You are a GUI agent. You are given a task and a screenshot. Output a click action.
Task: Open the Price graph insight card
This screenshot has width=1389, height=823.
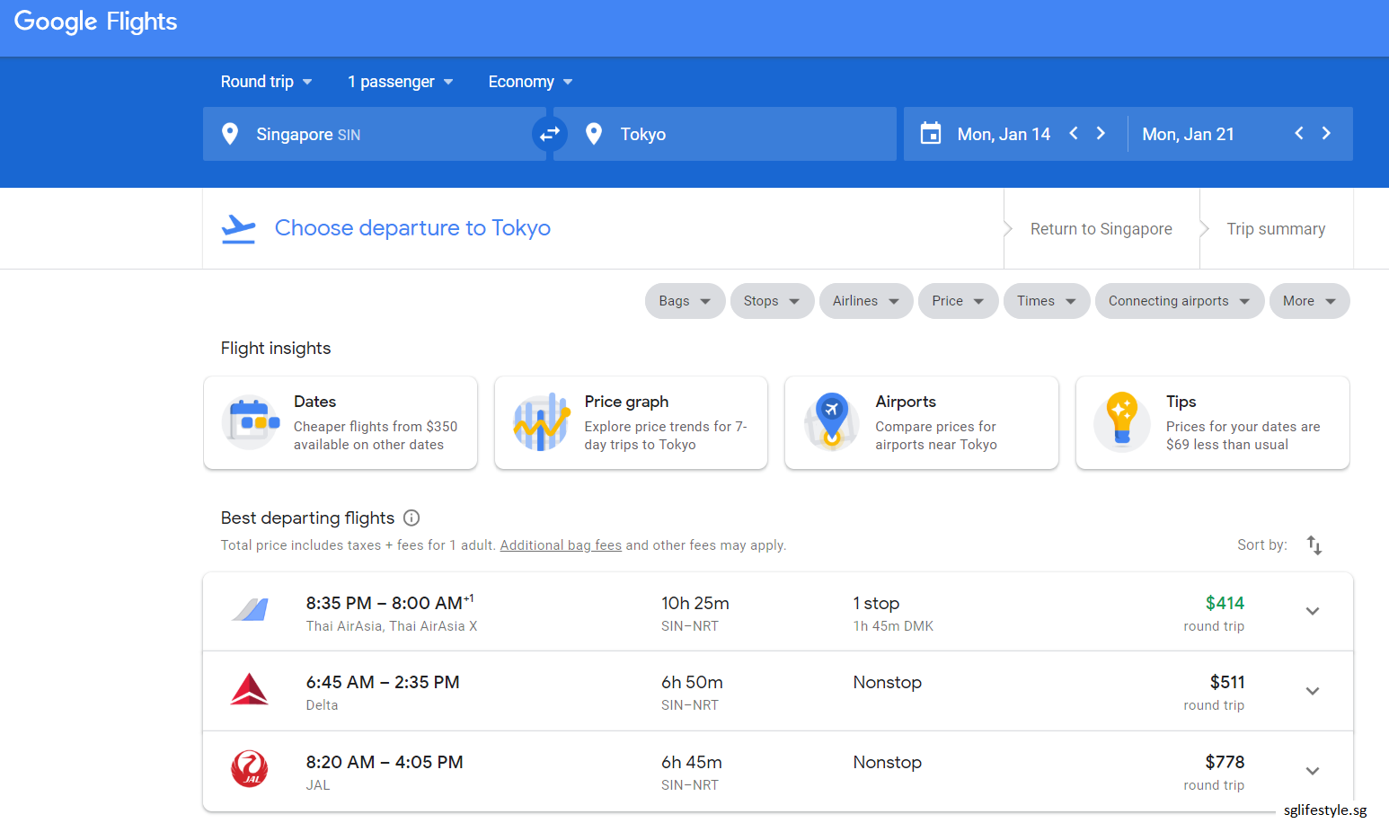click(x=631, y=422)
